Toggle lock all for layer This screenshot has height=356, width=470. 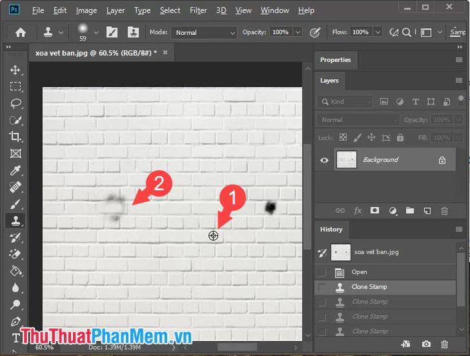[400, 137]
